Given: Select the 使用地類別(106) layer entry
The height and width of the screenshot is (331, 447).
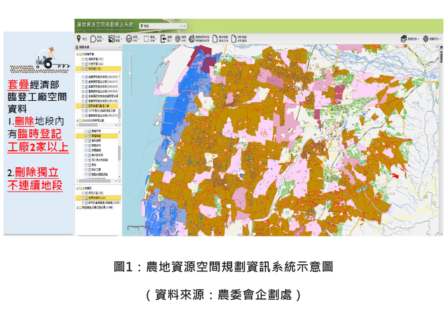Looking at the screenshot, I should (x=97, y=198).
